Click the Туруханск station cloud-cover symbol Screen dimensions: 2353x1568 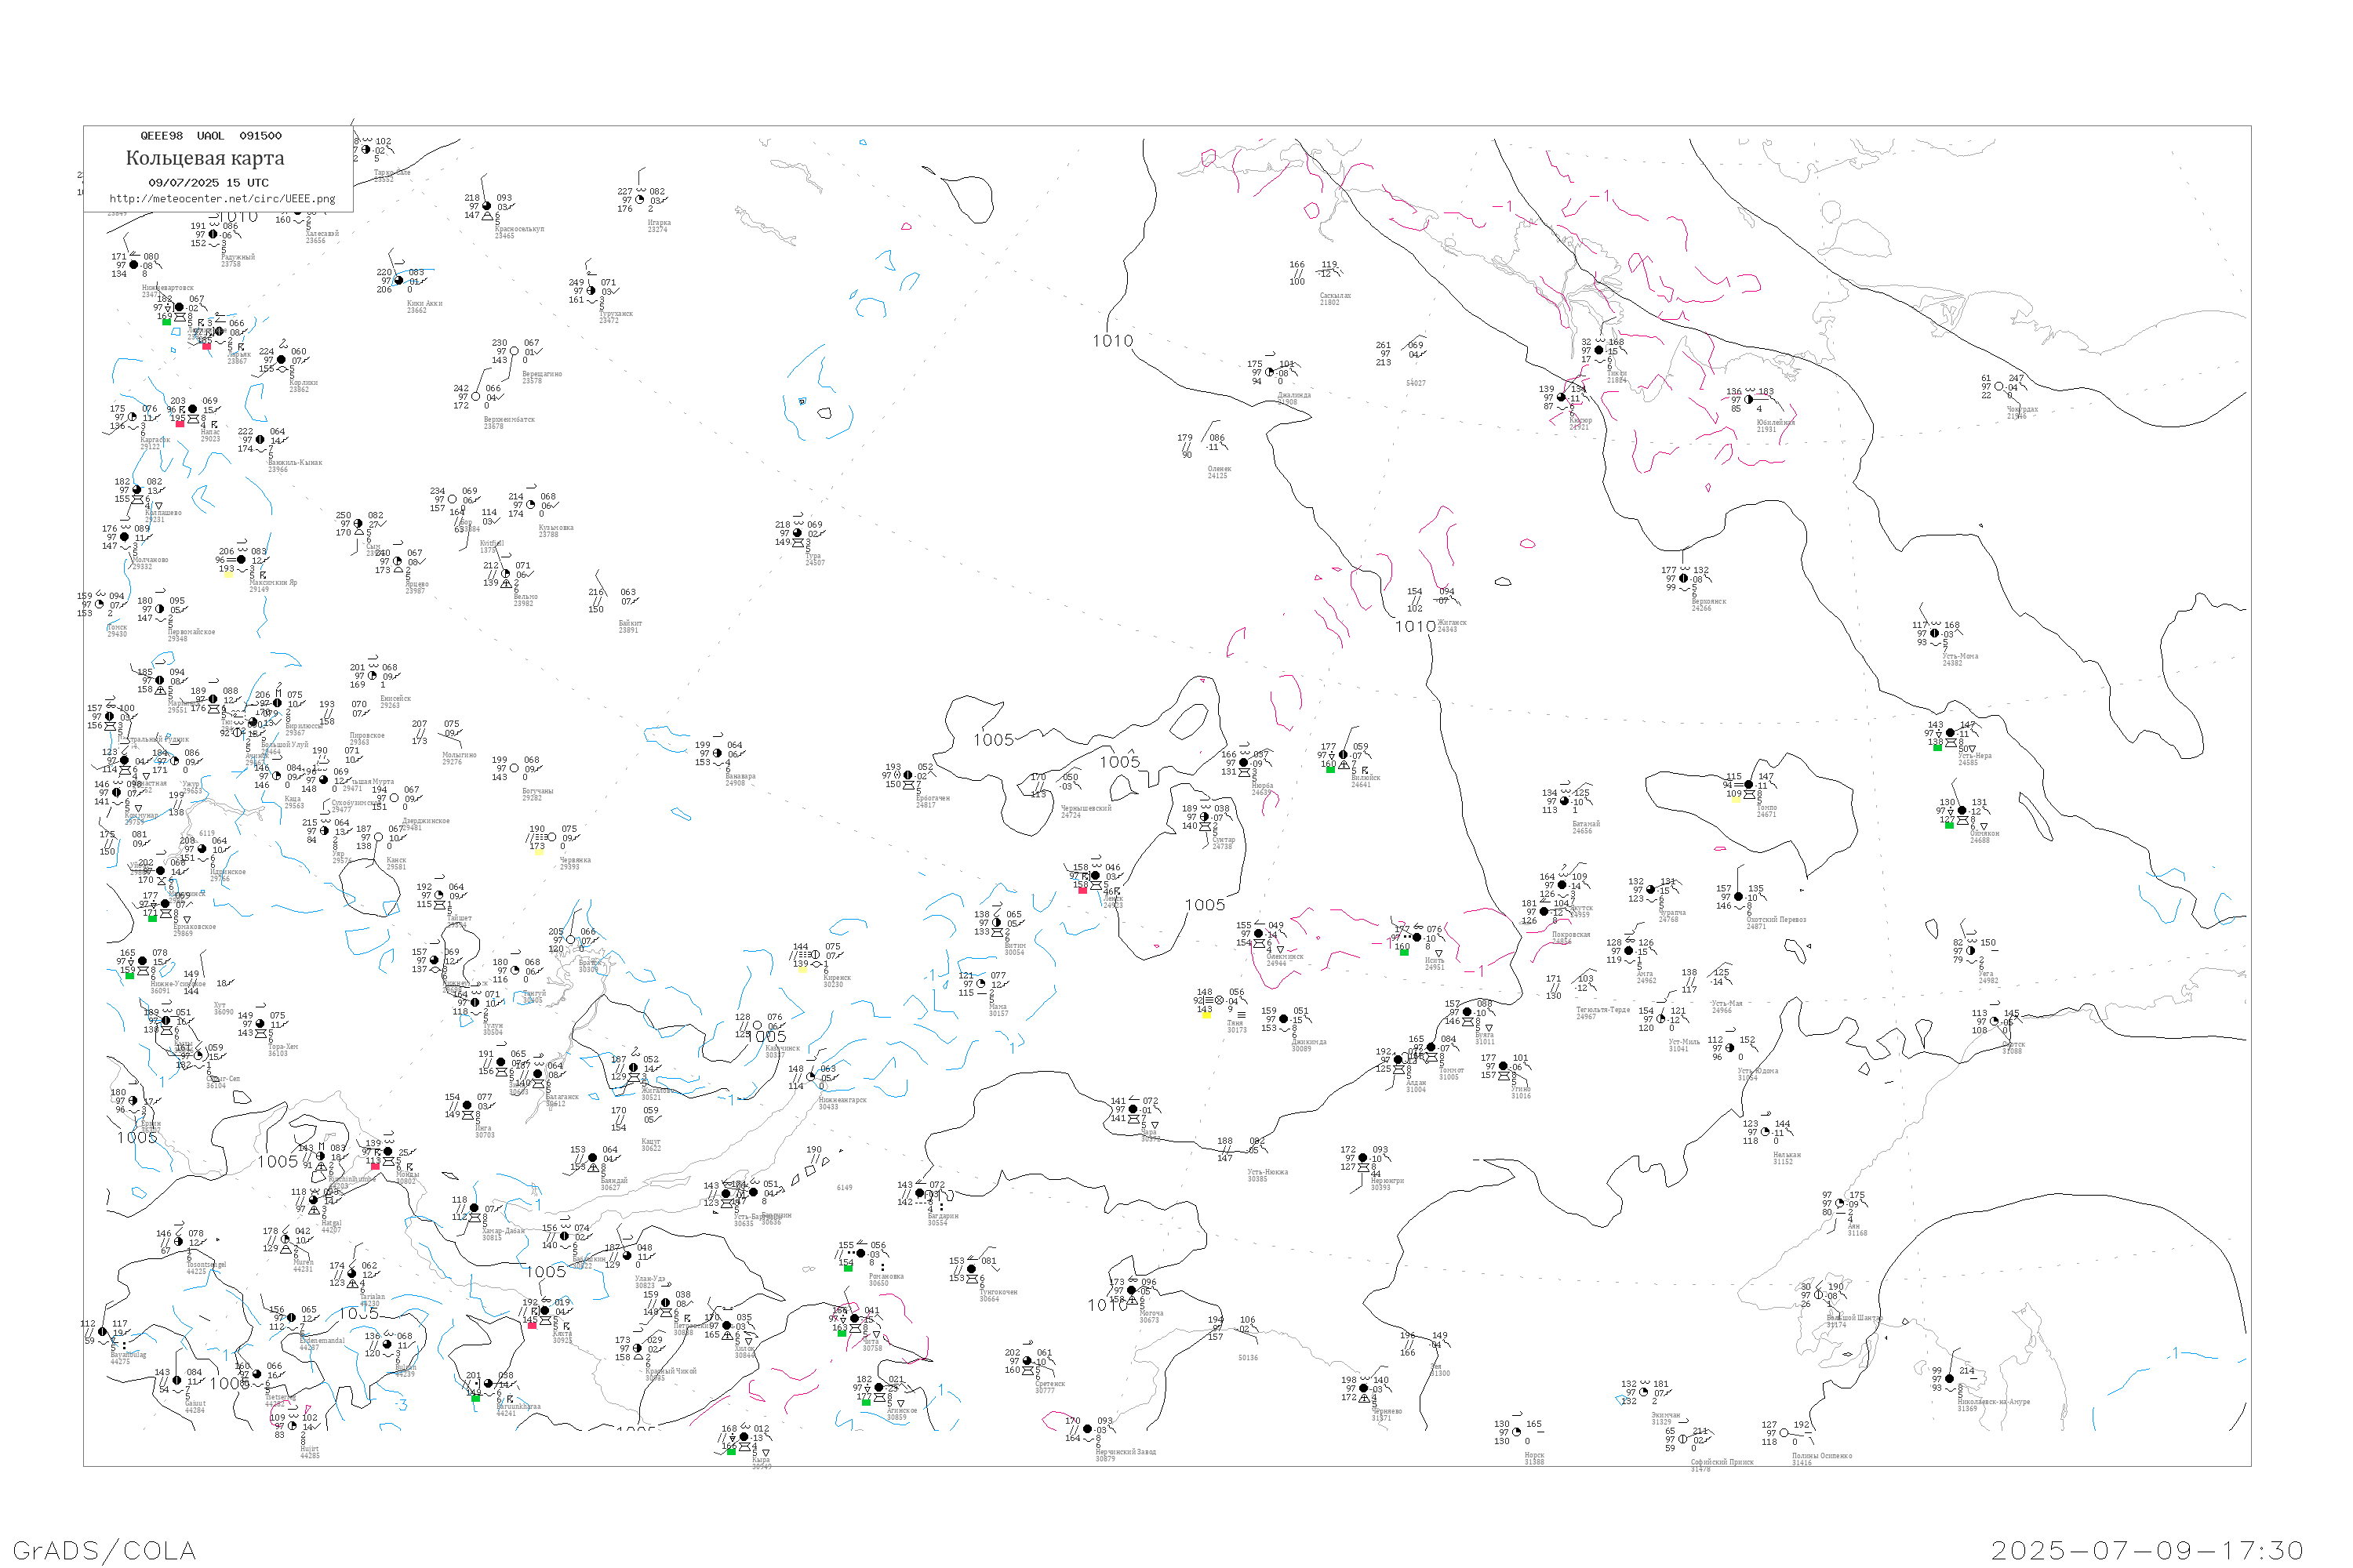(x=591, y=291)
